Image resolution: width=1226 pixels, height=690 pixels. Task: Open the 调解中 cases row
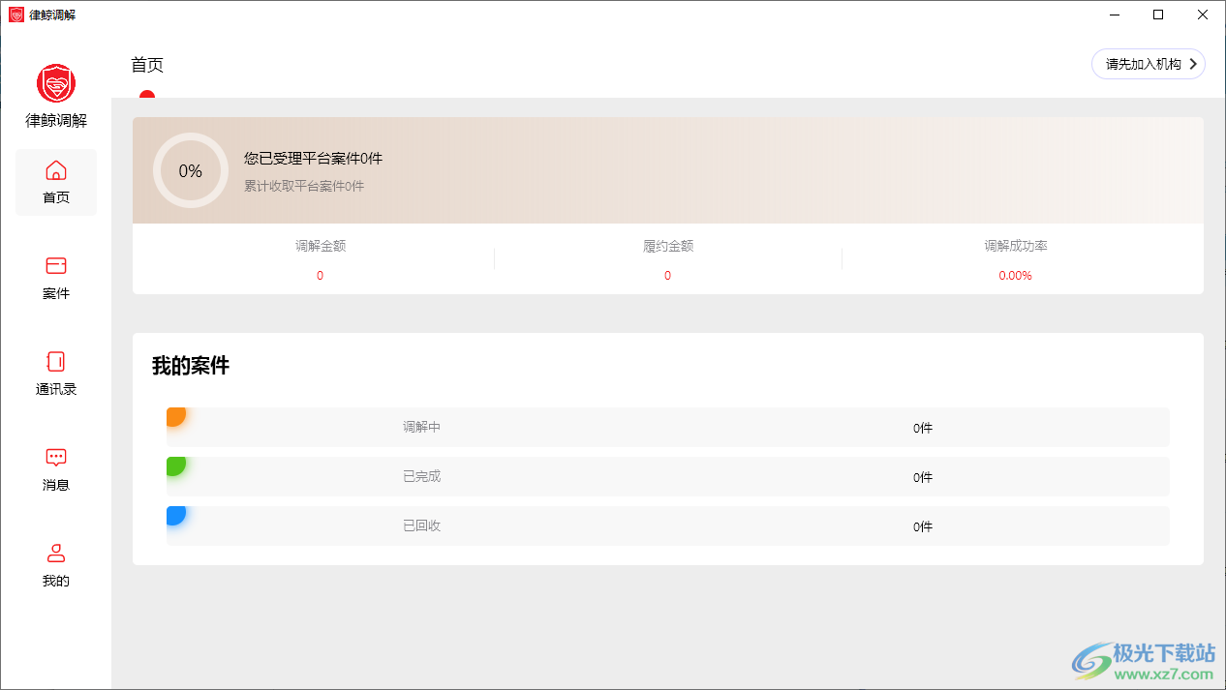(667, 428)
